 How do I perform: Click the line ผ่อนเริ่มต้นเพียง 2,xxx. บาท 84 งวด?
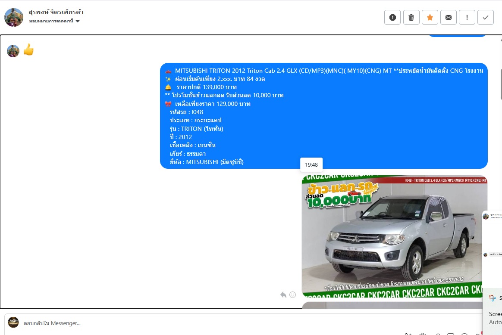[x=215, y=79]
